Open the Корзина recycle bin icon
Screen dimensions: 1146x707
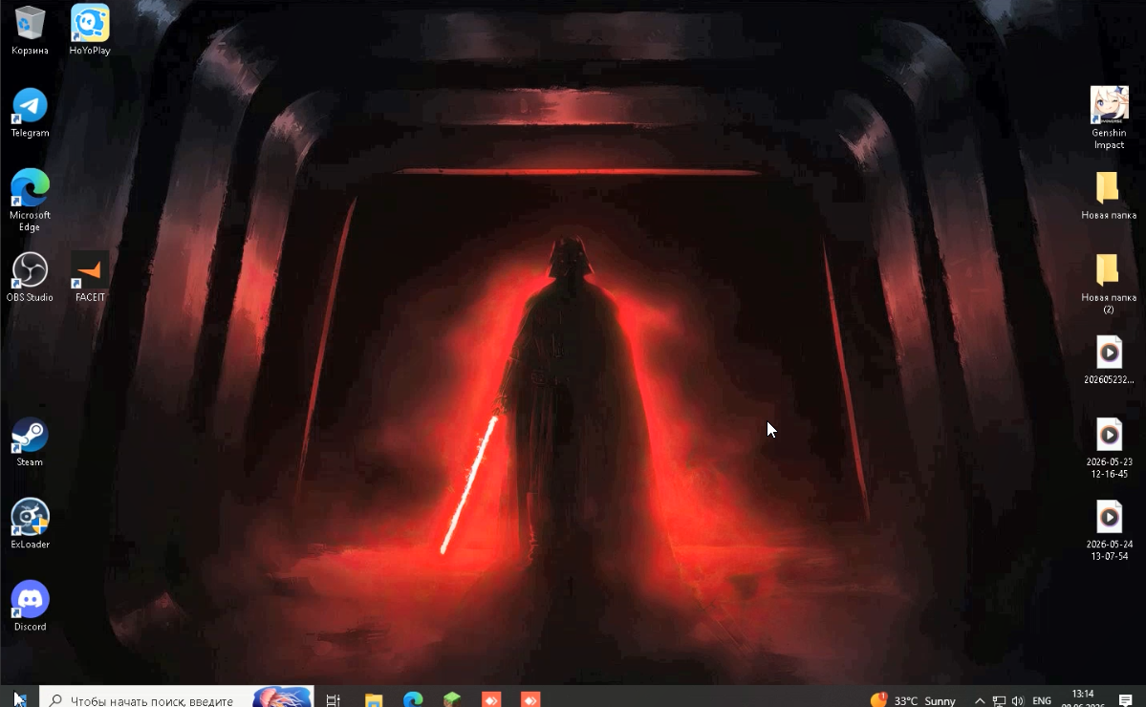click(x=30, y=30)
